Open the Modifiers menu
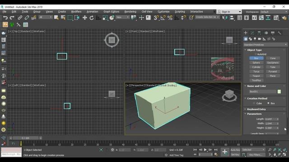 click(76, 12)
